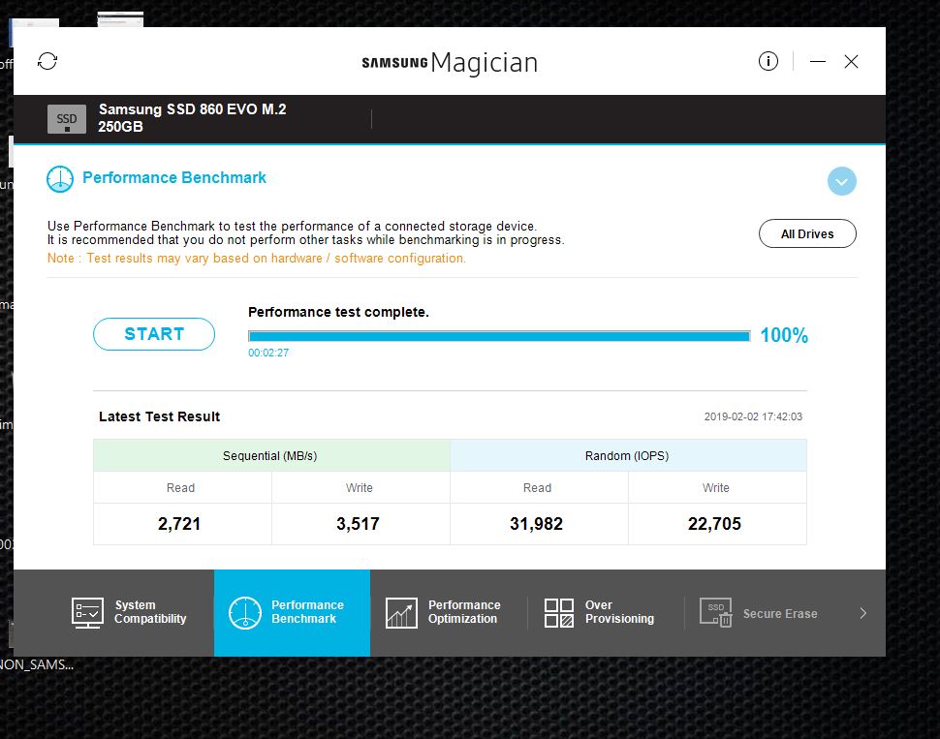
Task: Click the Over Provisioning grid icon
Action: point(559,612)
